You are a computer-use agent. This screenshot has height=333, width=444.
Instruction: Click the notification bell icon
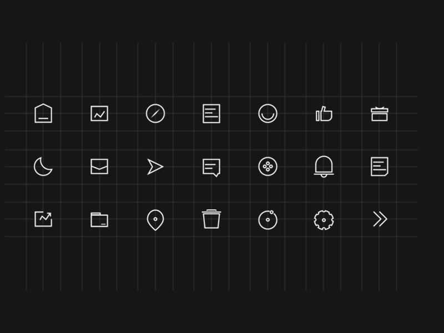click(324, 167)
